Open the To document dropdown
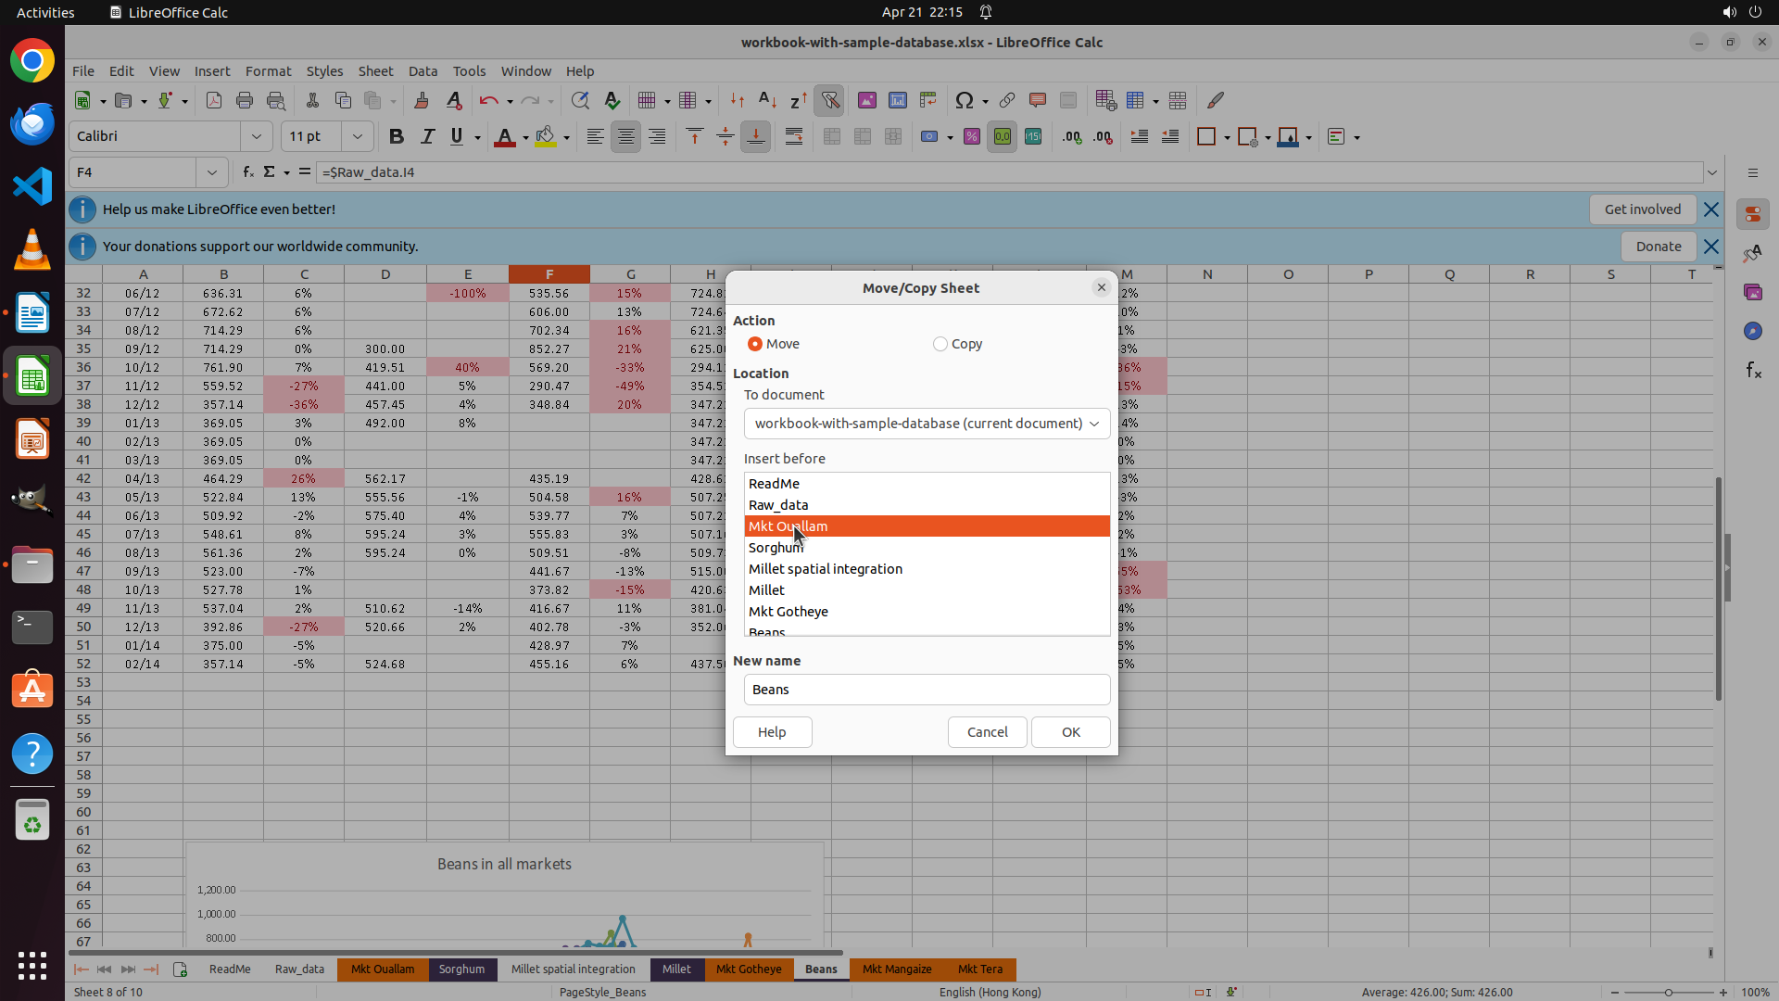Viewport: 1779px width, 1001px height. (927, 424)
